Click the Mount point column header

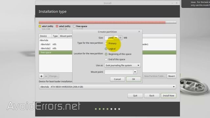pos(66,36)
